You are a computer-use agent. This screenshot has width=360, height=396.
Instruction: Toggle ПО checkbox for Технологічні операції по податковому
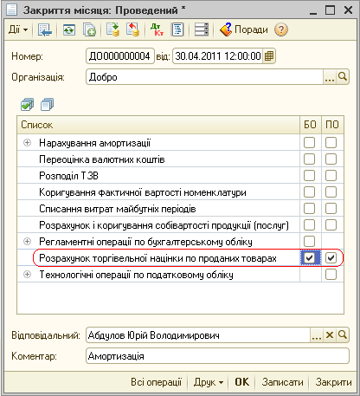pyautogui.click(x=331, y=274)
